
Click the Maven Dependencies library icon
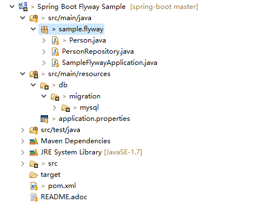point(33,141)
